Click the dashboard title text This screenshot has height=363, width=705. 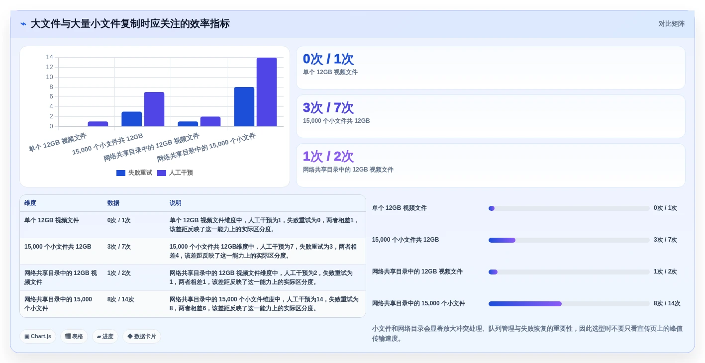tap(130, 24)
